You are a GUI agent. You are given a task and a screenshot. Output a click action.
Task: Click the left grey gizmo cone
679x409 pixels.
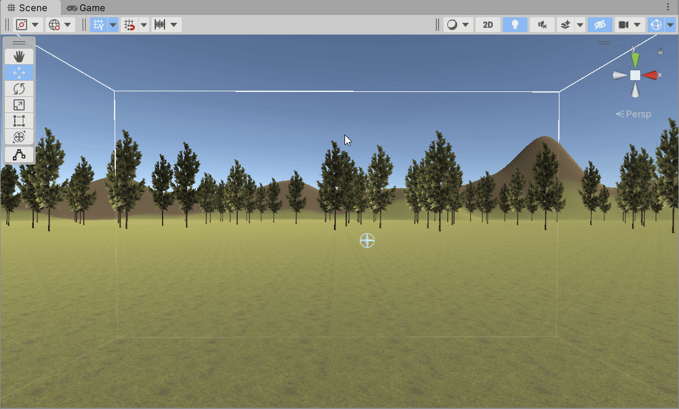coord(620,75)
